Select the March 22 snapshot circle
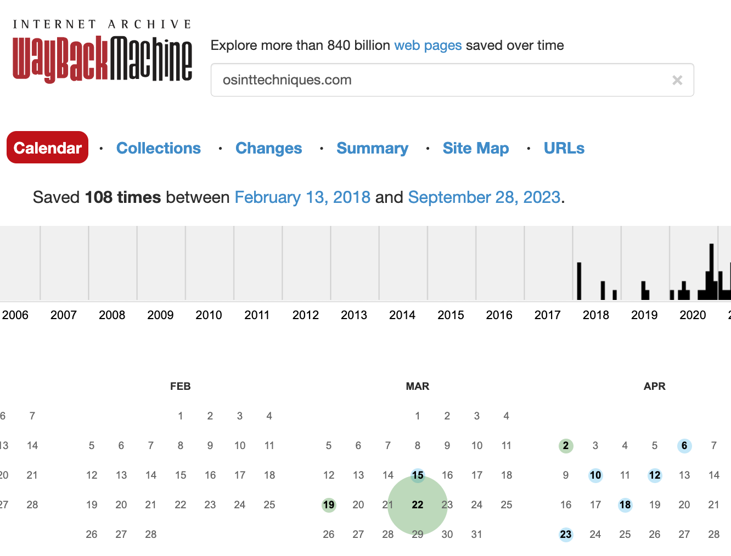Screen dimensions: 731x556 tap(417, 504)
